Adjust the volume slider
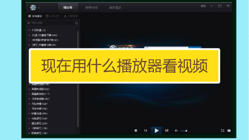The image size is (249, 140). pos(186,131)
